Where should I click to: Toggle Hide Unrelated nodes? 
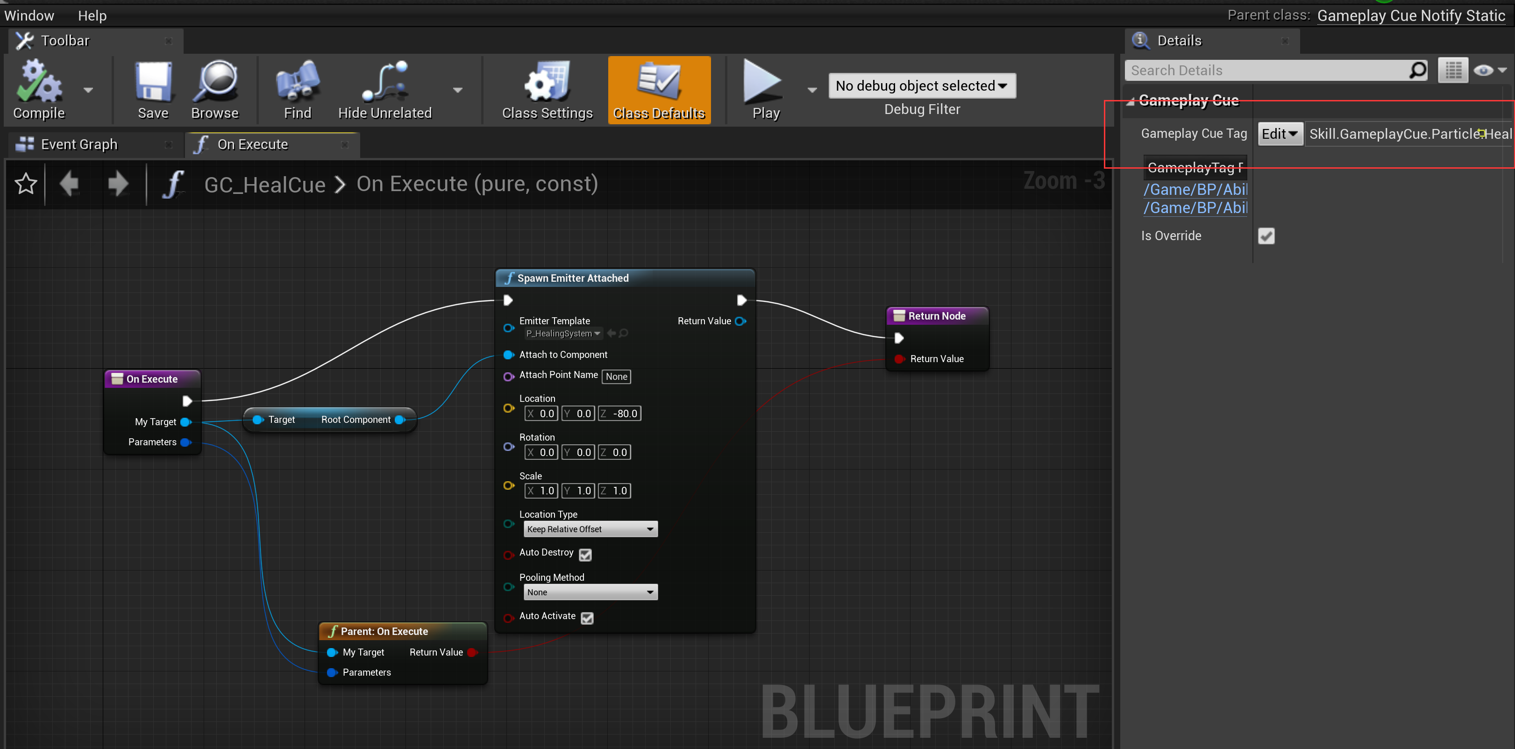(384, 88)
